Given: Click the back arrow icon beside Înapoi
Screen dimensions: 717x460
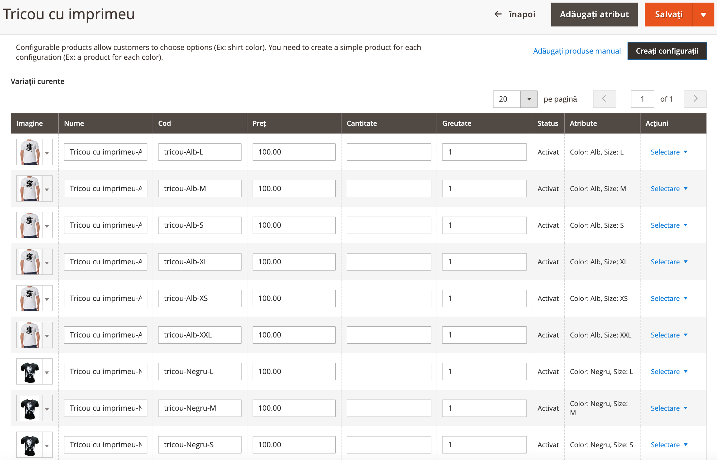Looking at the screenshot, I should (x=498, y=14).
